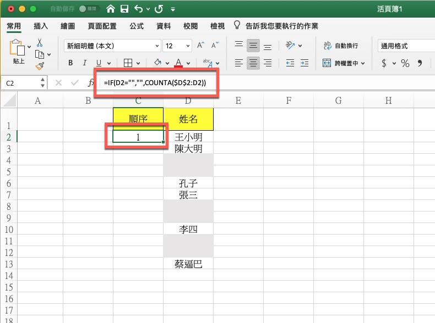Decrease font size with smaller A

[x=215, y=45]
